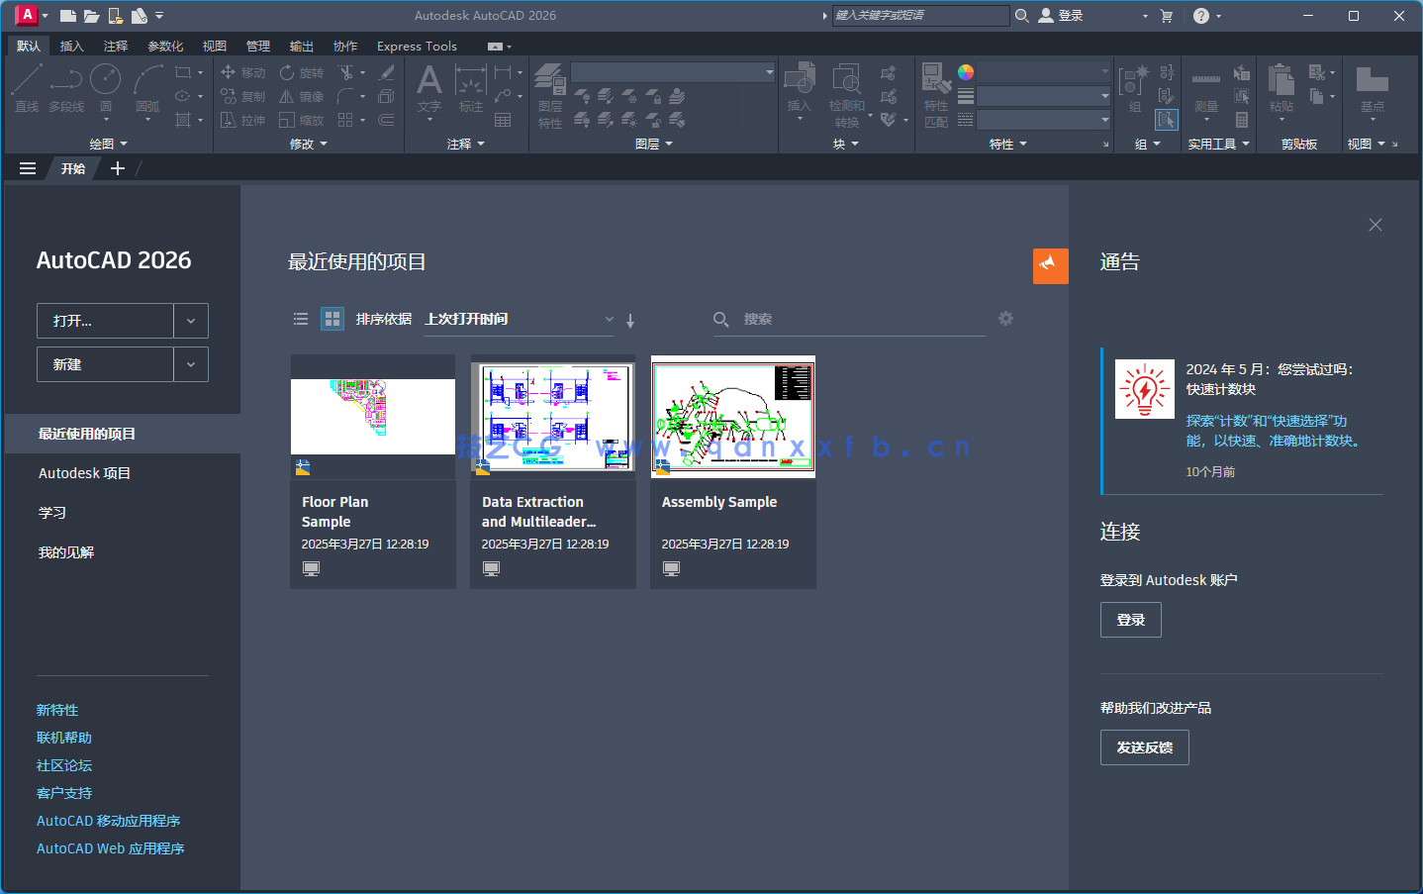
Task: Toggle the sort direction arrow
Action: coord(630,320)
